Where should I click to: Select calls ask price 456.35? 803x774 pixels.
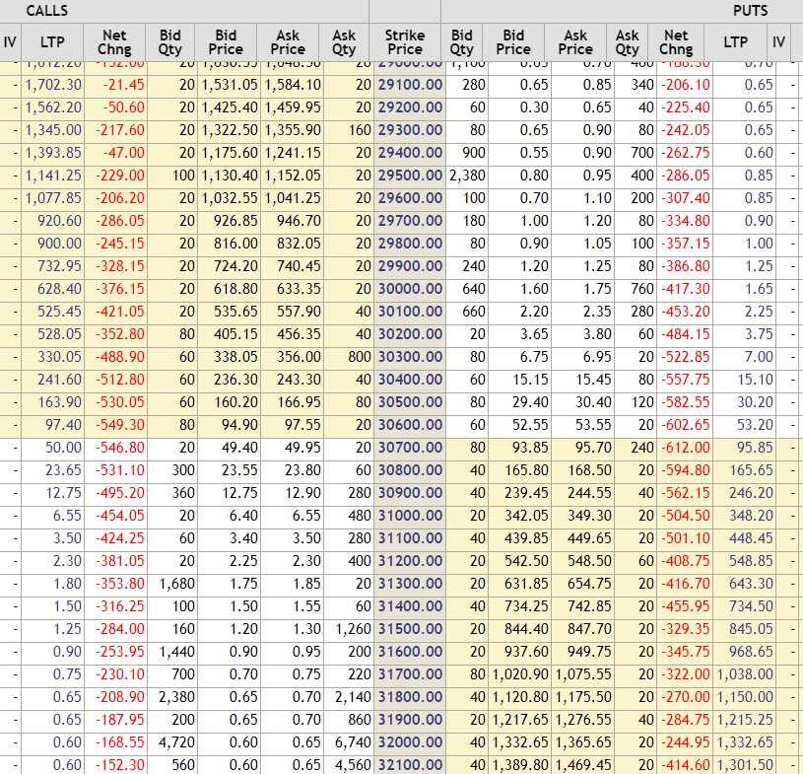[300, 334]
